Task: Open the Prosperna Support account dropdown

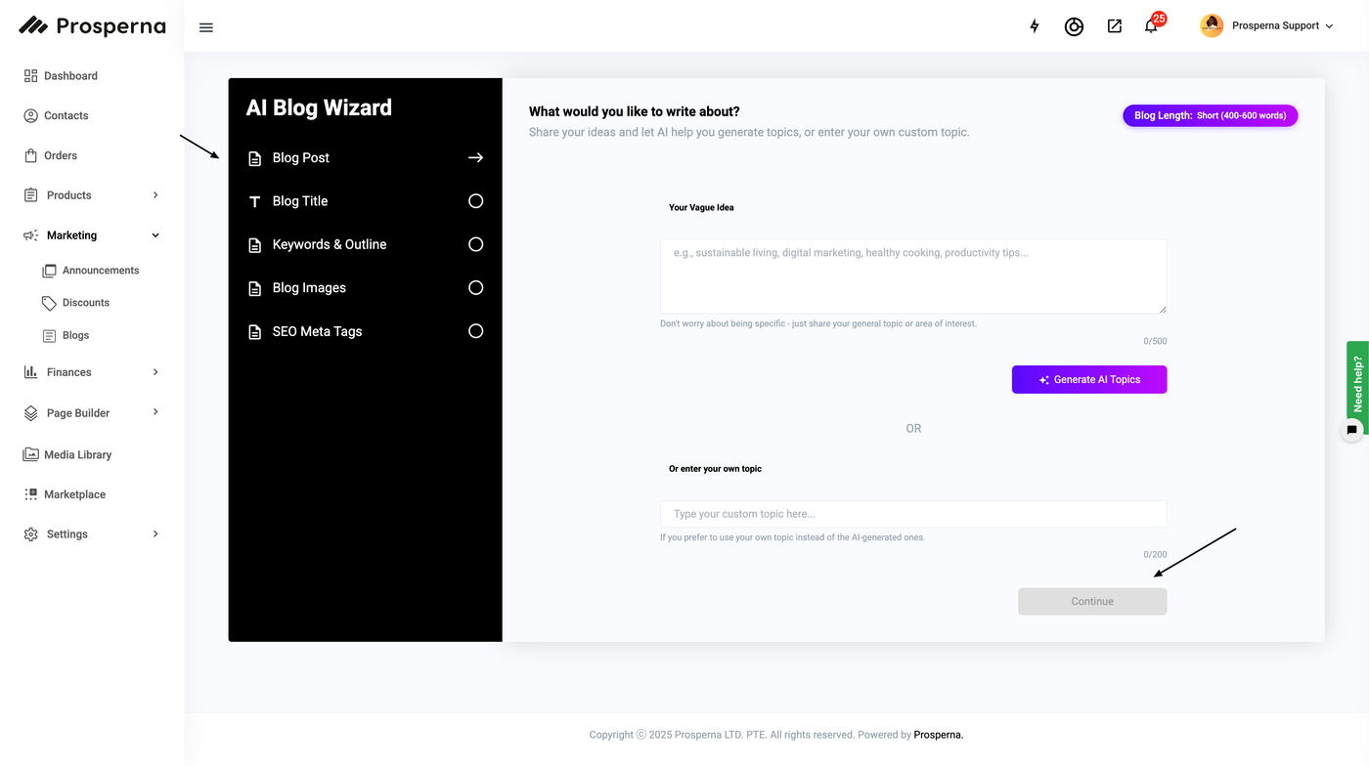Action: (1267, 26)
